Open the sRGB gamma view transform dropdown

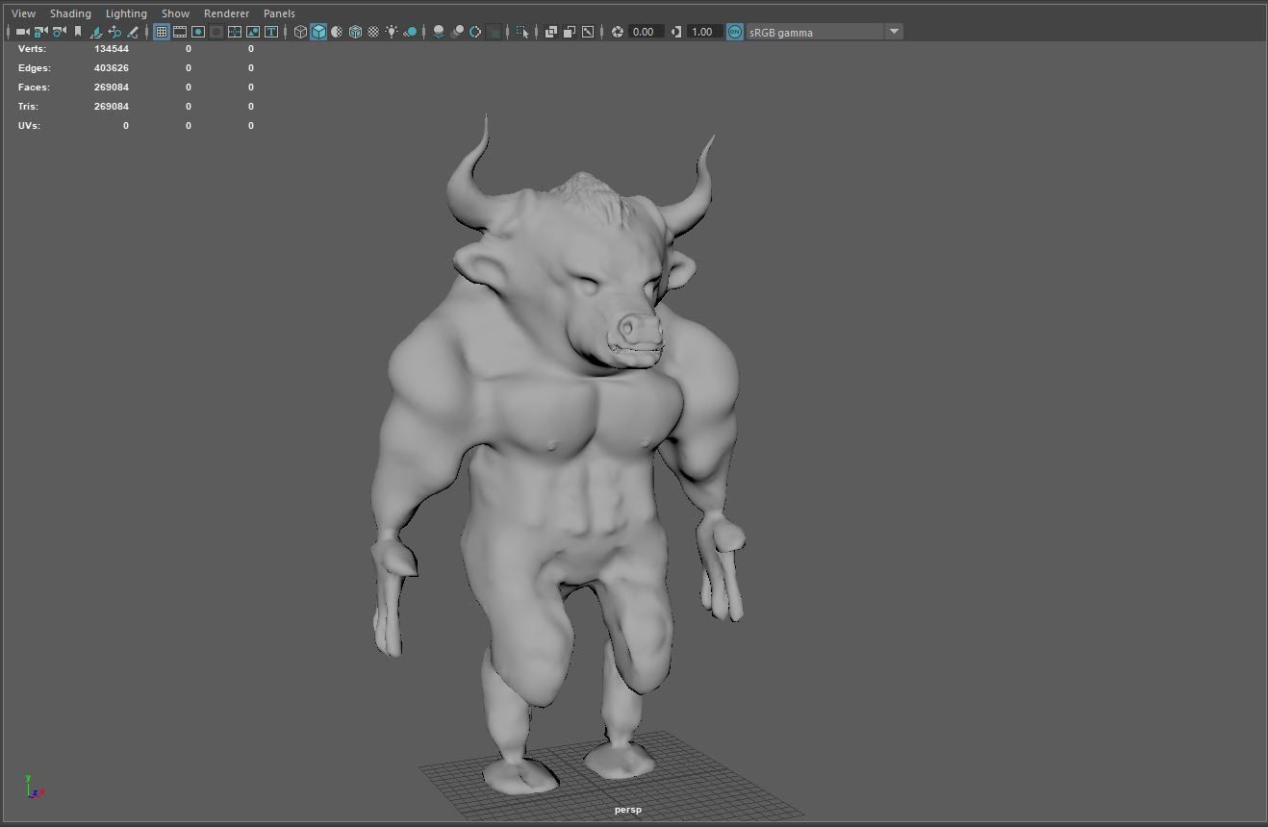(894, 32)
